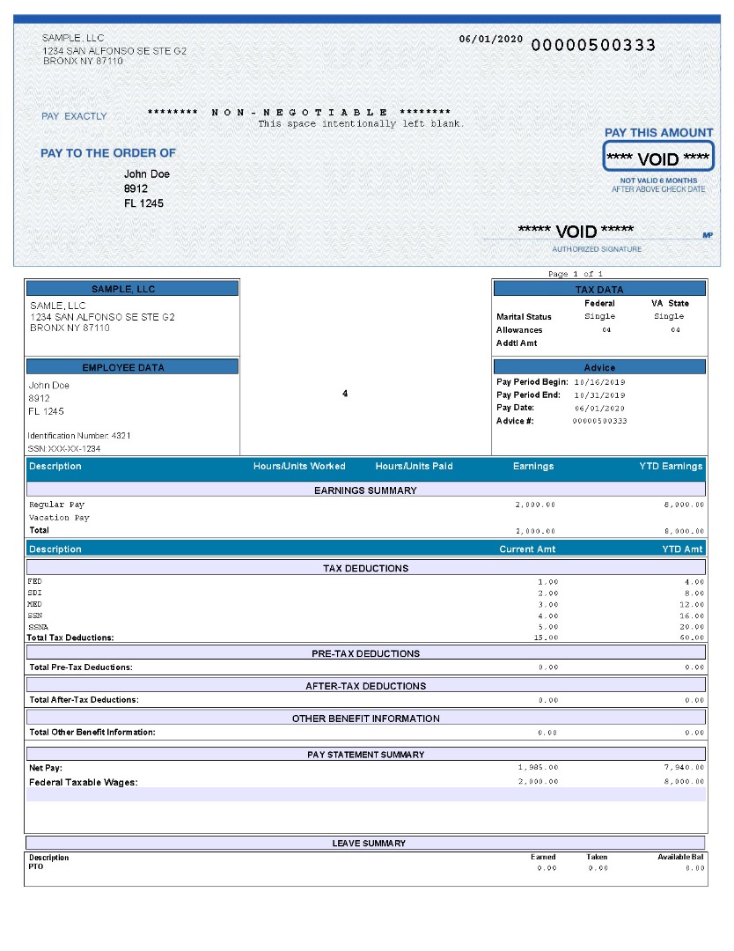The image size is (734, 951).
Task: Click the PAY EXACTLY label
Action: point(74,116)
